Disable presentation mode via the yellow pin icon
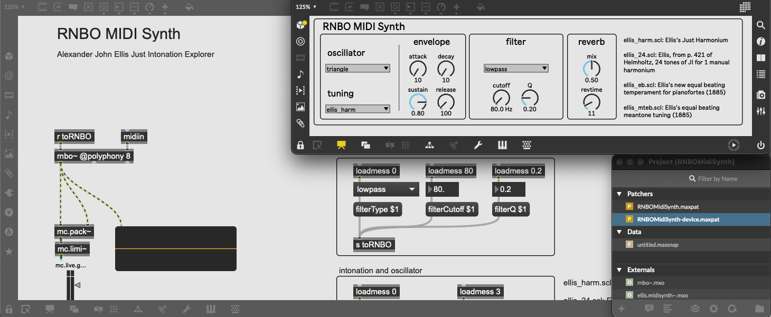 click(341, 145)
